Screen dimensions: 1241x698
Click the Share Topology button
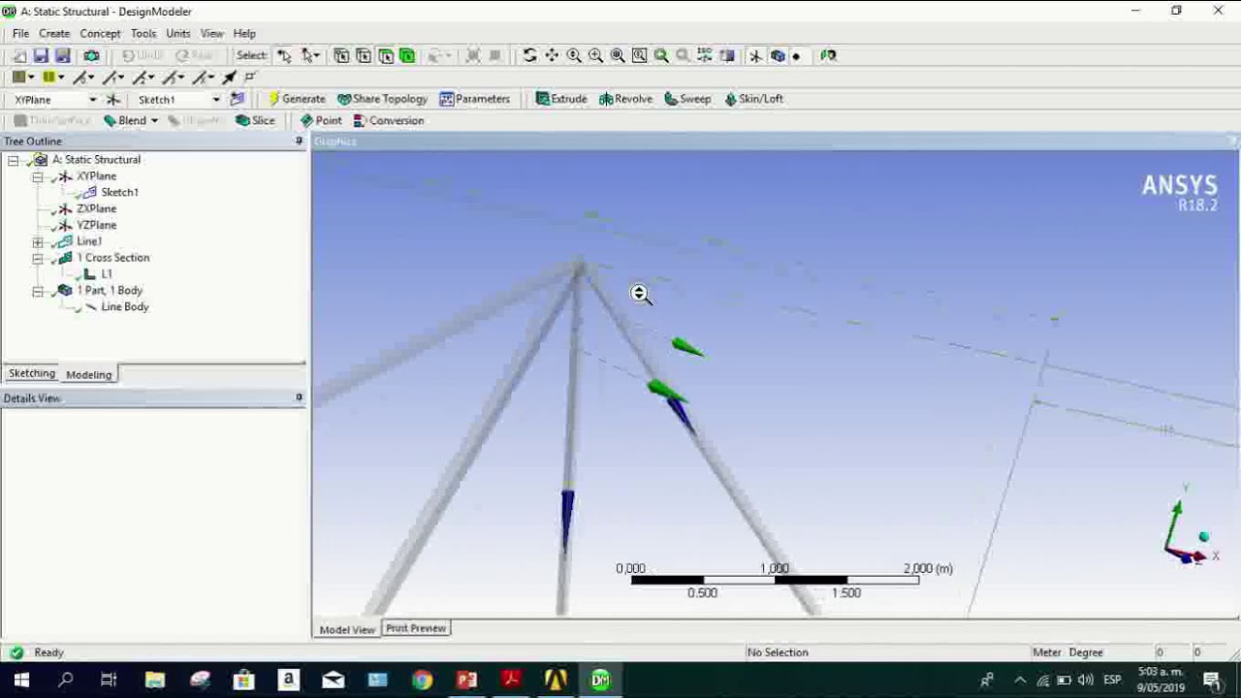(382, 99)
